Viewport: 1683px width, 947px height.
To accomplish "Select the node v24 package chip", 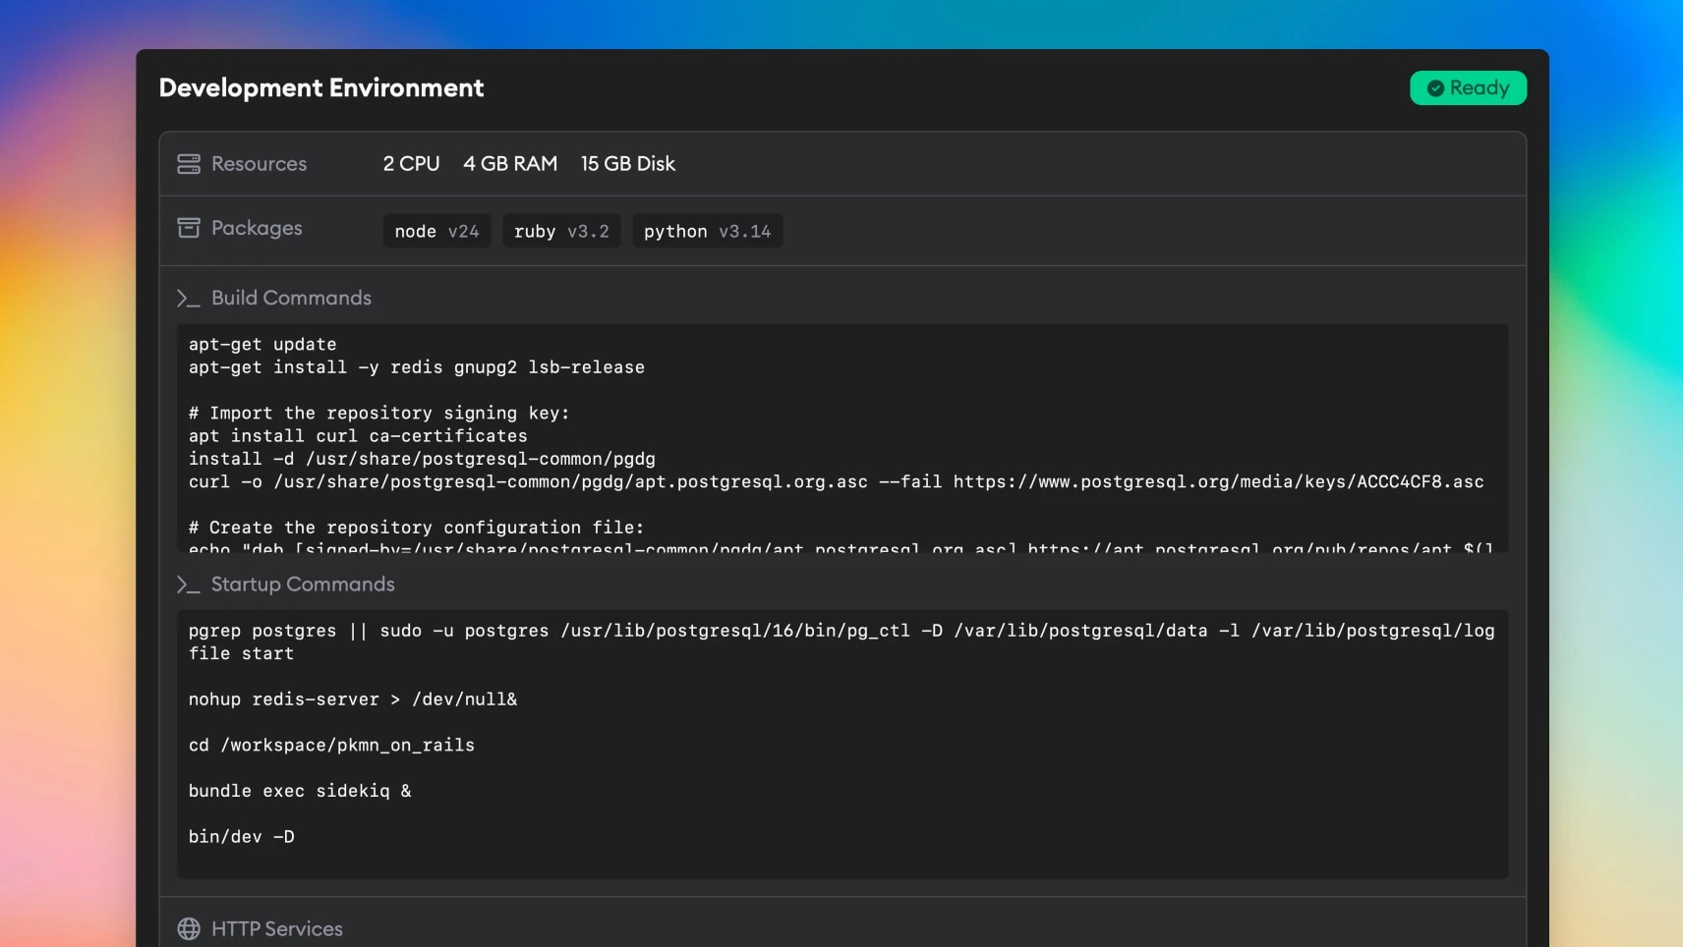I will tap(435, 231).
